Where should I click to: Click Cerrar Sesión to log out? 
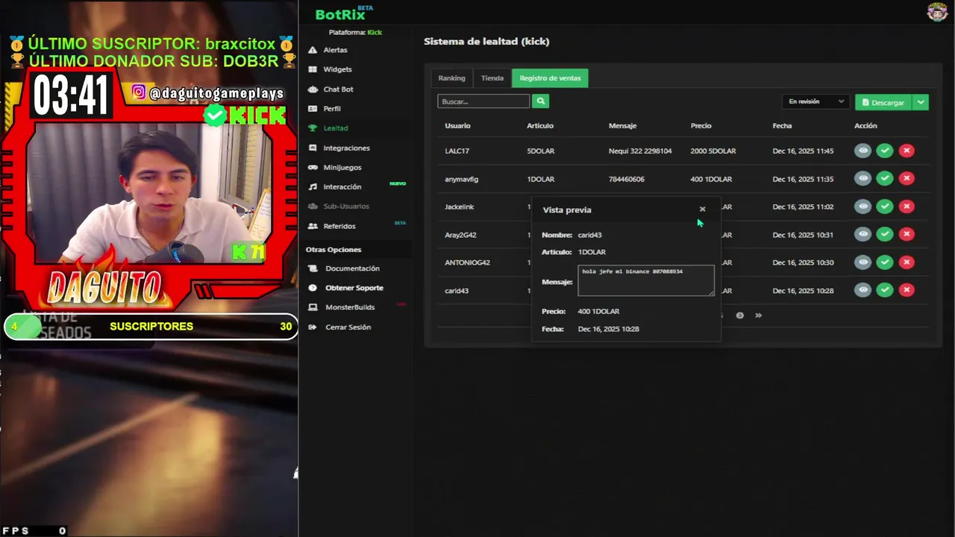pyautogui.click(x=348, y=327)
